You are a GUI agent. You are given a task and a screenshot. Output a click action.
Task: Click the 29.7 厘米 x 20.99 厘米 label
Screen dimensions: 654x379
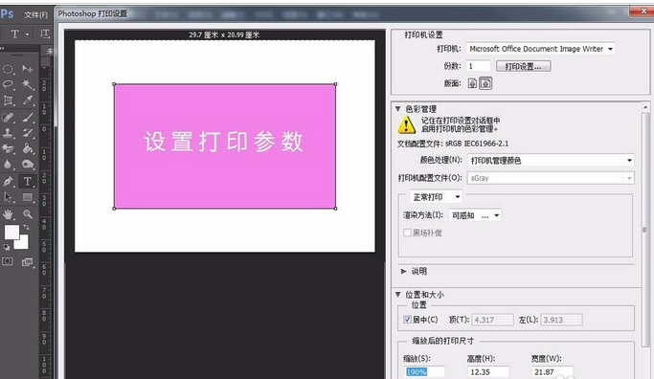pos(224,34)
